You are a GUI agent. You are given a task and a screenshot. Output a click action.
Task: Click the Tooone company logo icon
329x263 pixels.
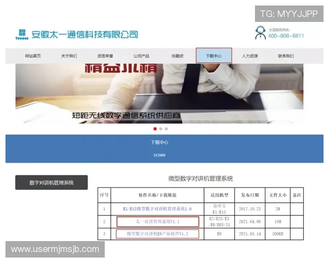click(x=22, y=35)
